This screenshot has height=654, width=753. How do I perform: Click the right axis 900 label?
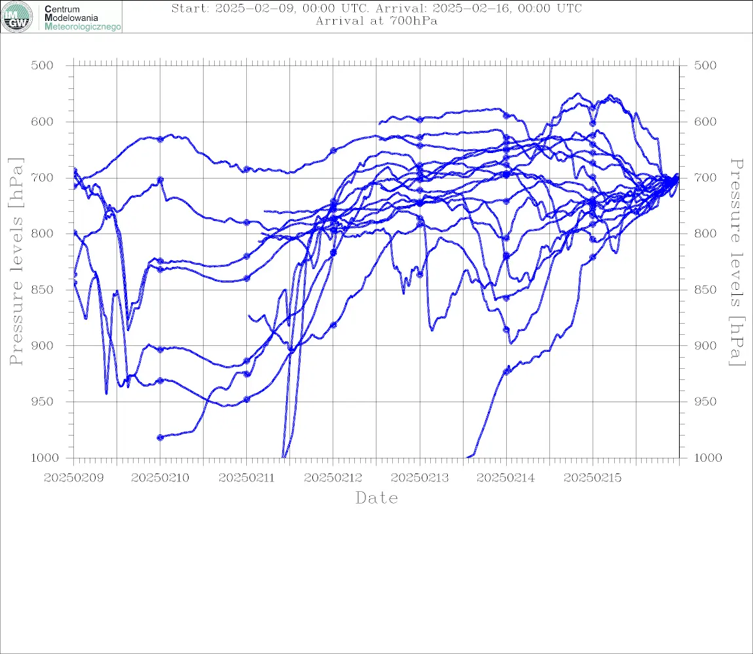click(705, 345)
